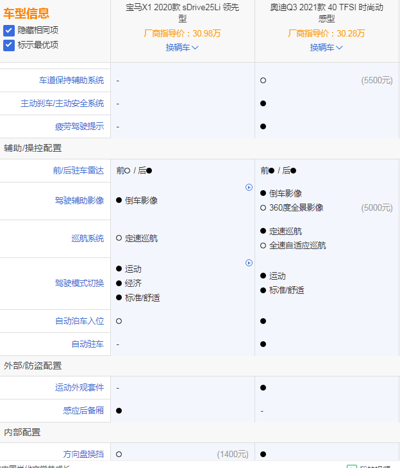The width and height of the screenshot is (400, 468).
Task: Select the 驾驶辅助影像 label
Action: point(79,201)
